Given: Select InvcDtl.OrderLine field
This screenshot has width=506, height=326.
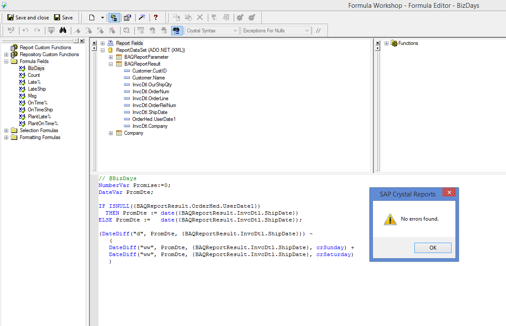Looking at the screenshot, I should point(150,98).
